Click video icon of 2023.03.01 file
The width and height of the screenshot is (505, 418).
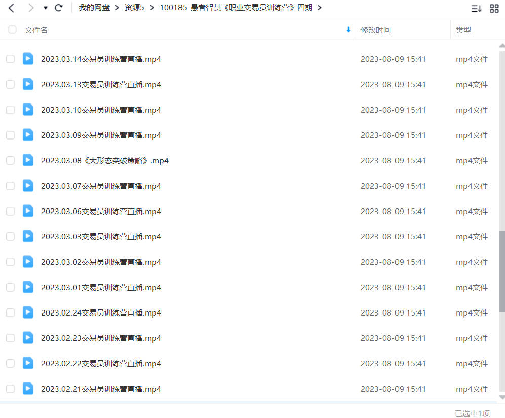click(28, 287)
